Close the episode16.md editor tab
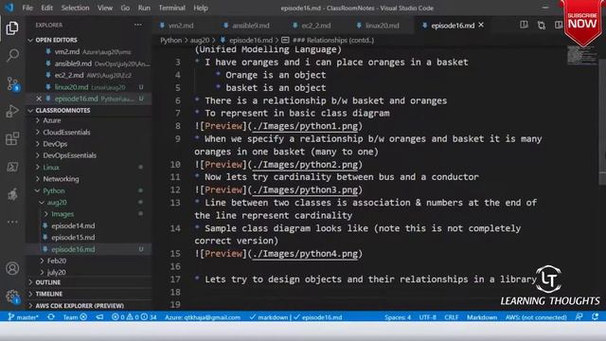606x341 pixels. tap(481, 25)
